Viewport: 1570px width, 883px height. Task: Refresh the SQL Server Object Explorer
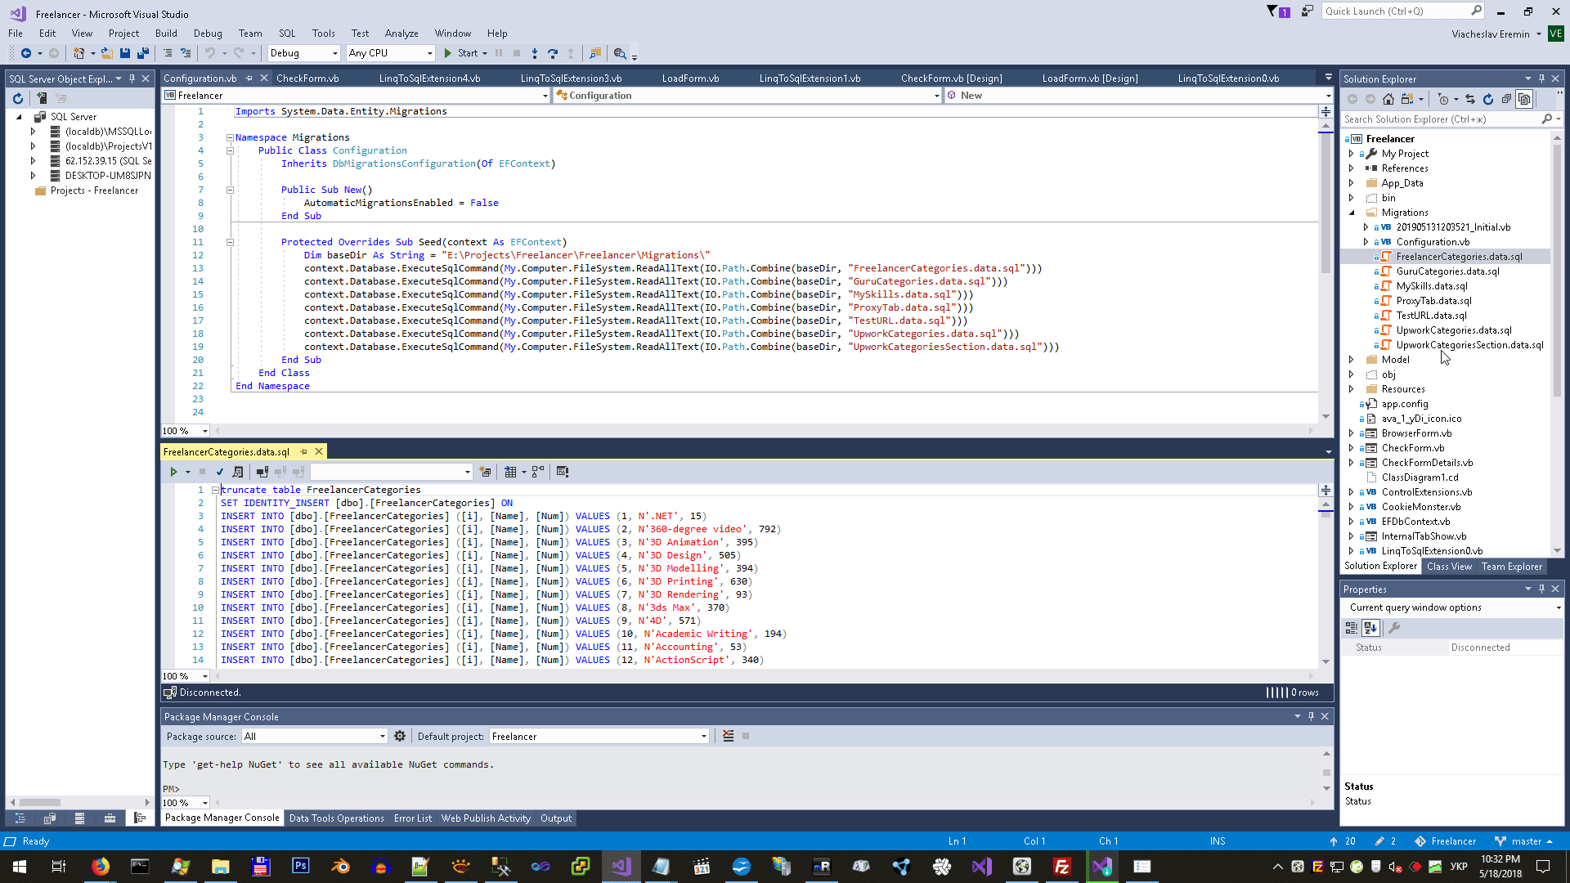tap(18, 98)
